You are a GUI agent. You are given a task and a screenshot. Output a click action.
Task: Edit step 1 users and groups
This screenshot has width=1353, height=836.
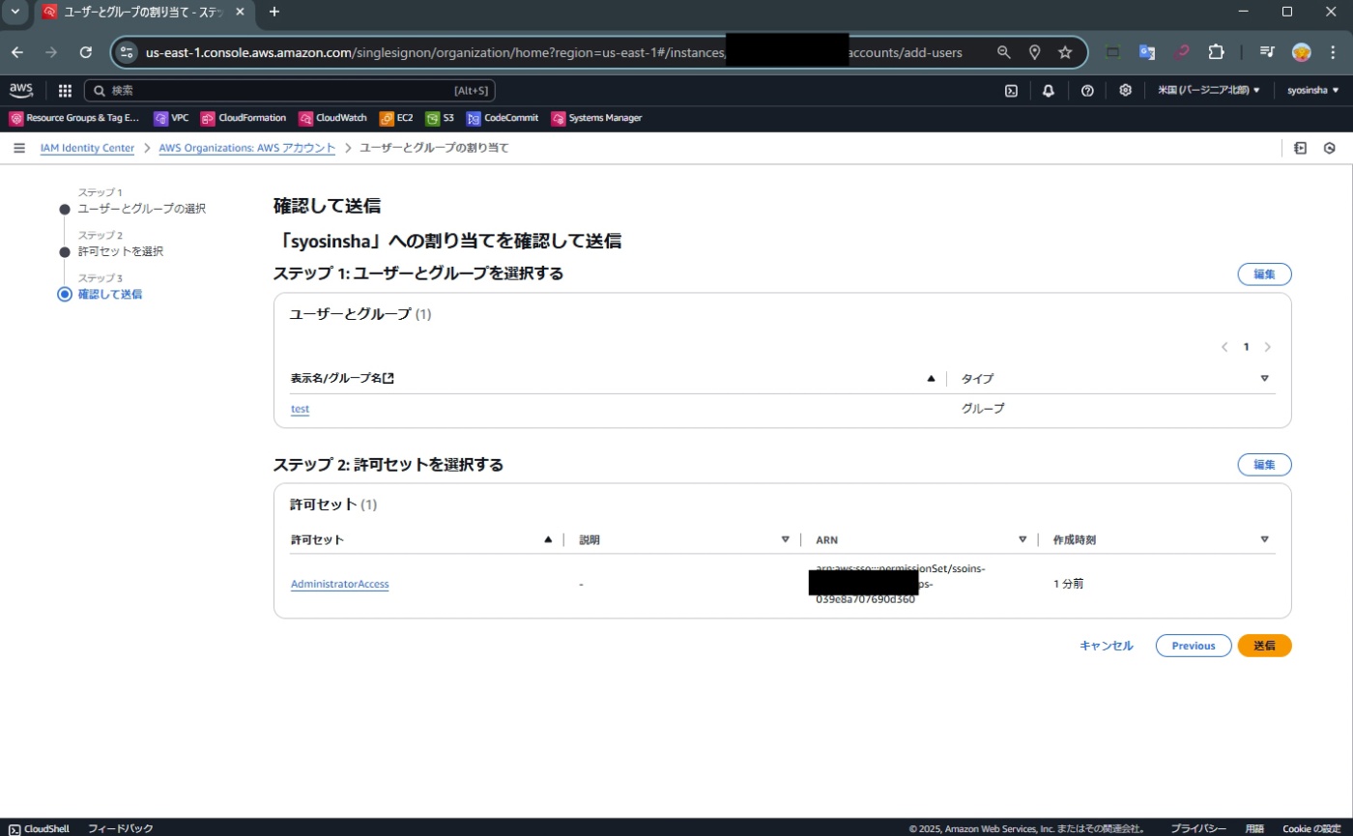pyautogui.click(x=1264, y=274)
